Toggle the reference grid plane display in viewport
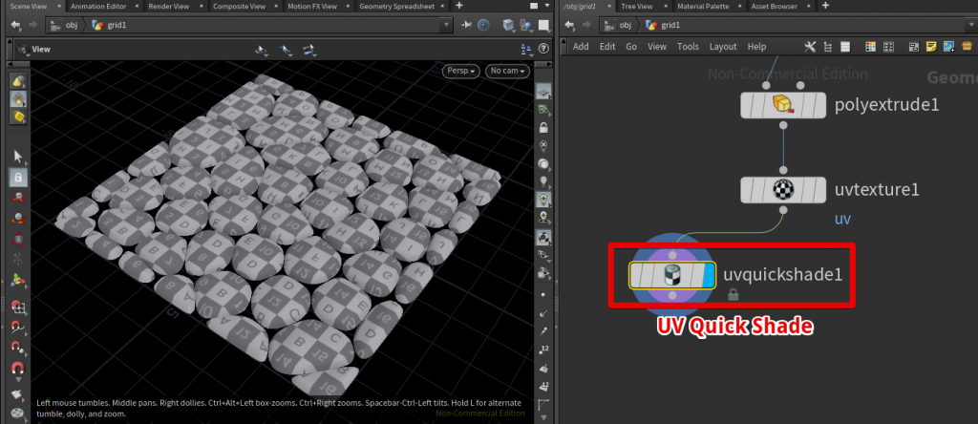 (543, 93)
